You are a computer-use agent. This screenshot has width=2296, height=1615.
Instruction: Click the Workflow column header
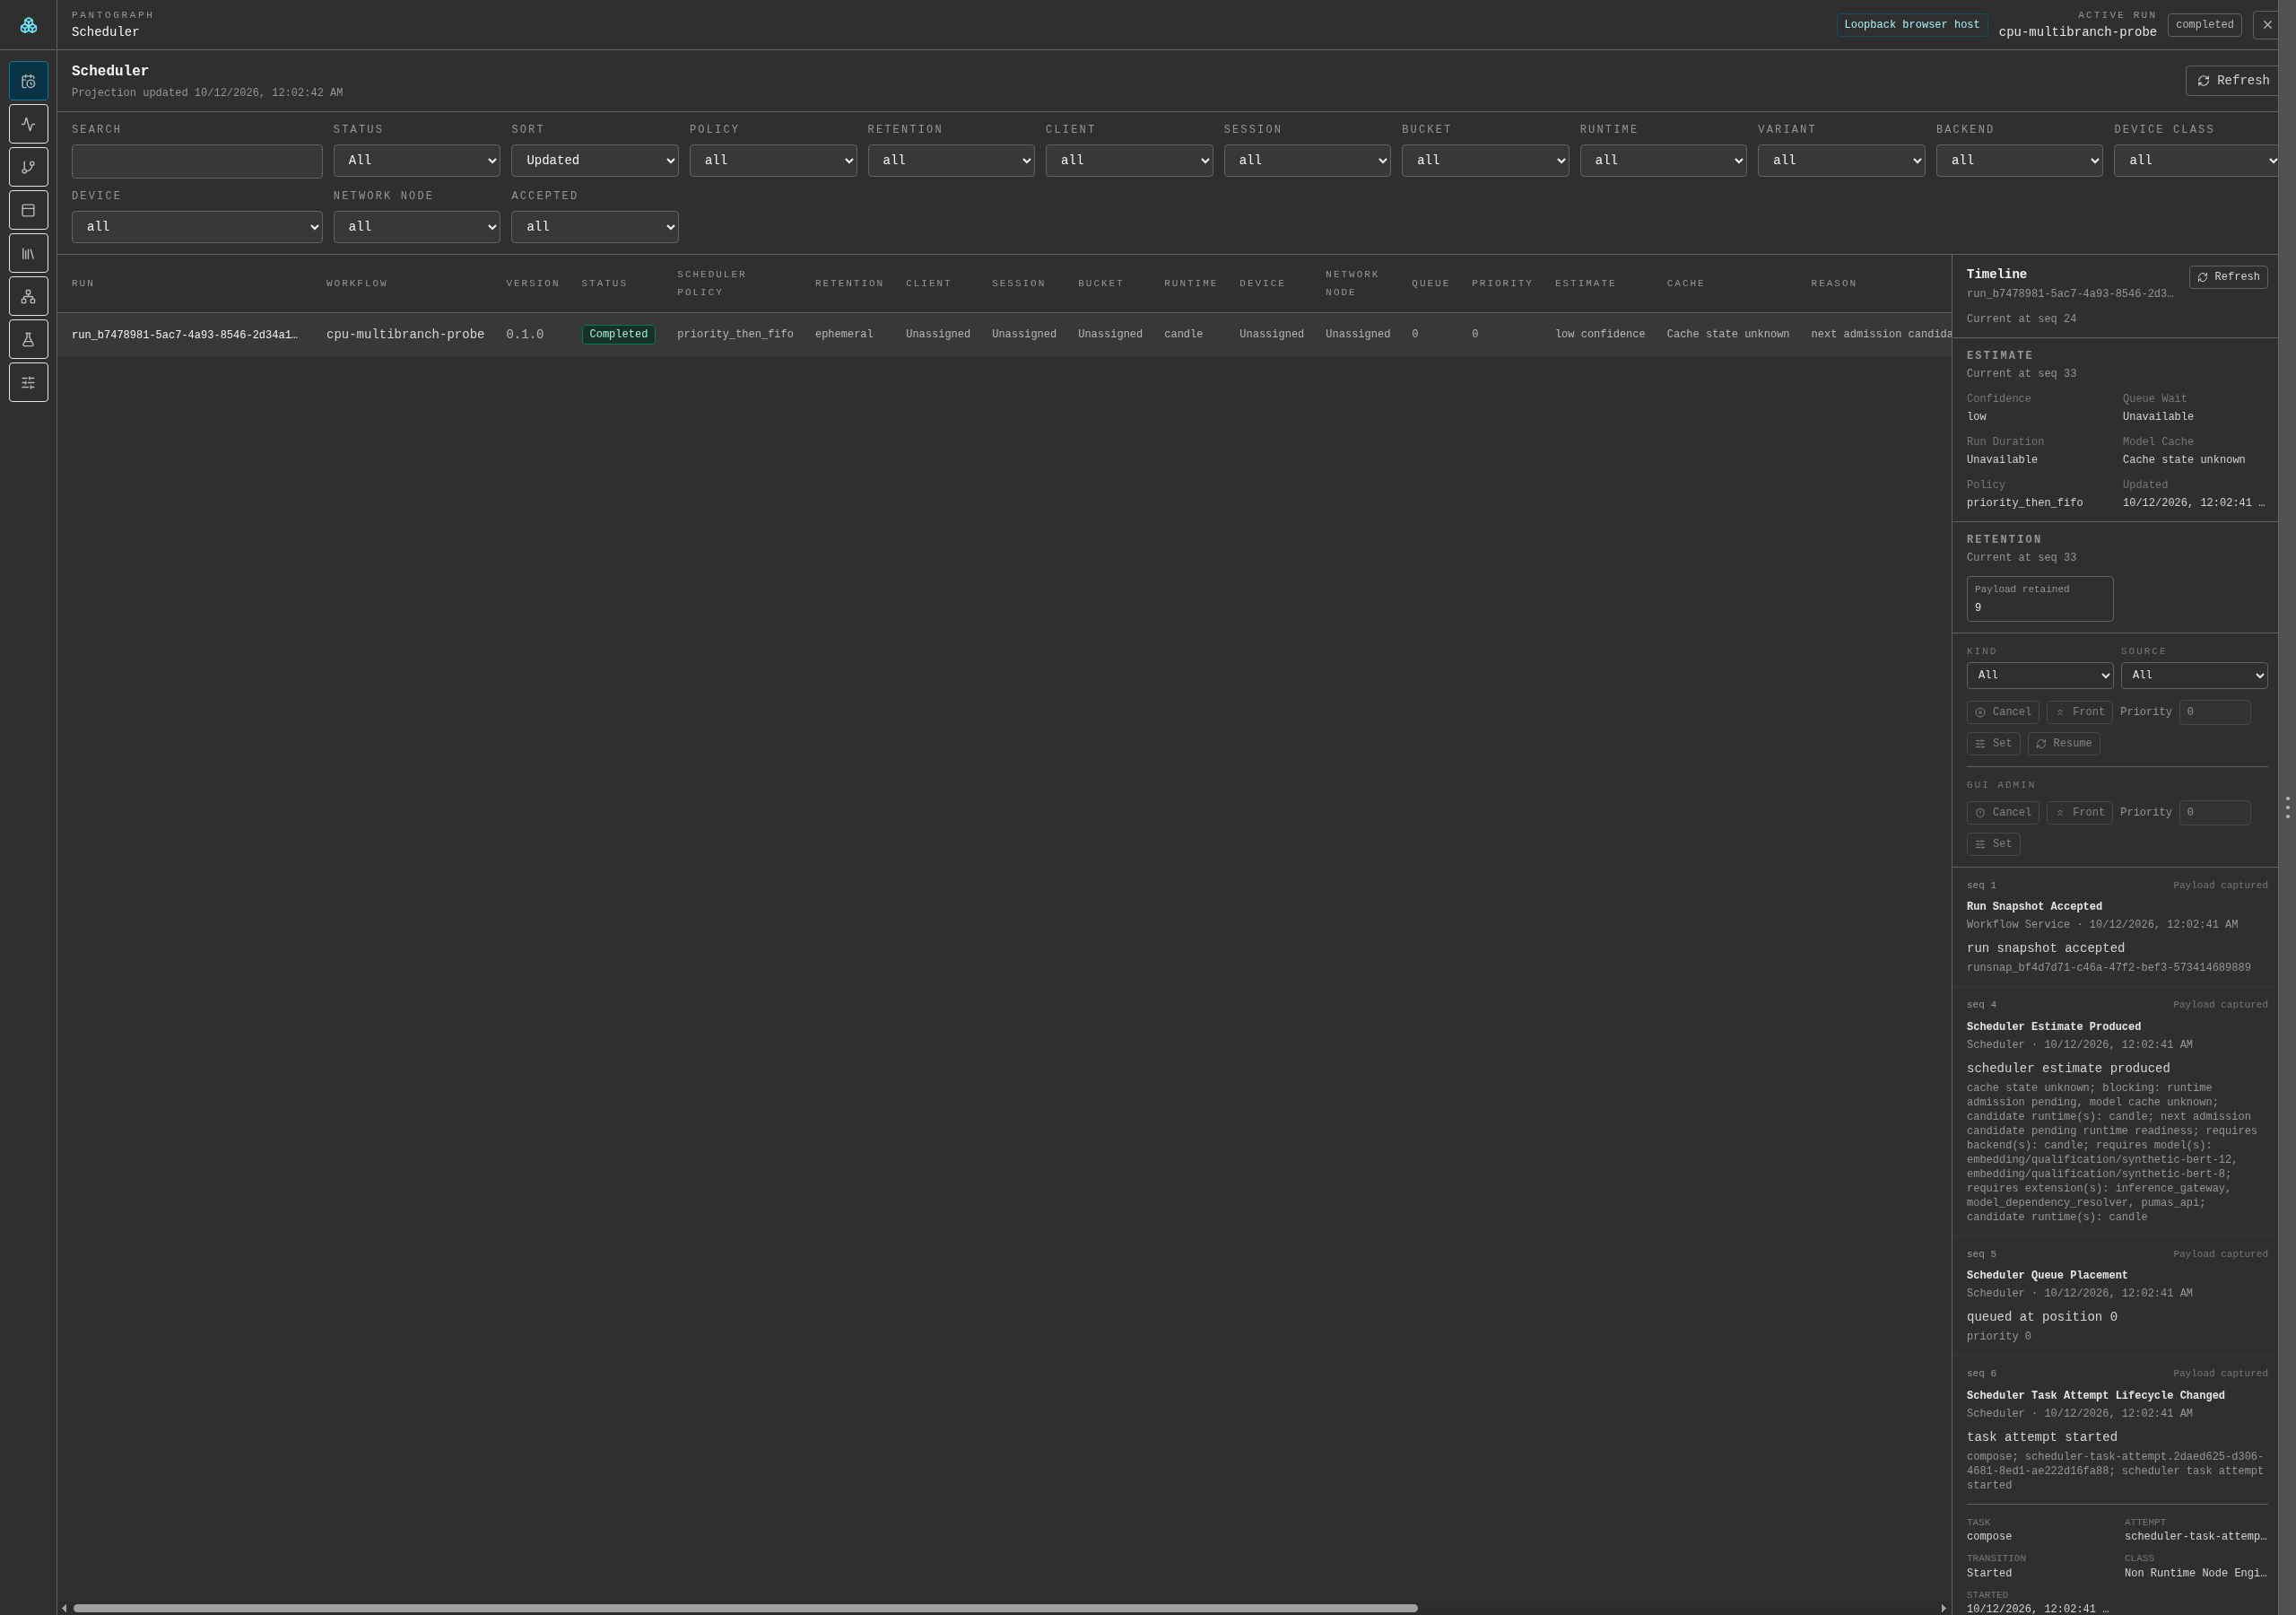click(357, 284)
